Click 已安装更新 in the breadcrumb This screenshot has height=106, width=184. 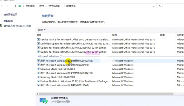pyautogui.click(x=70, y=6)
